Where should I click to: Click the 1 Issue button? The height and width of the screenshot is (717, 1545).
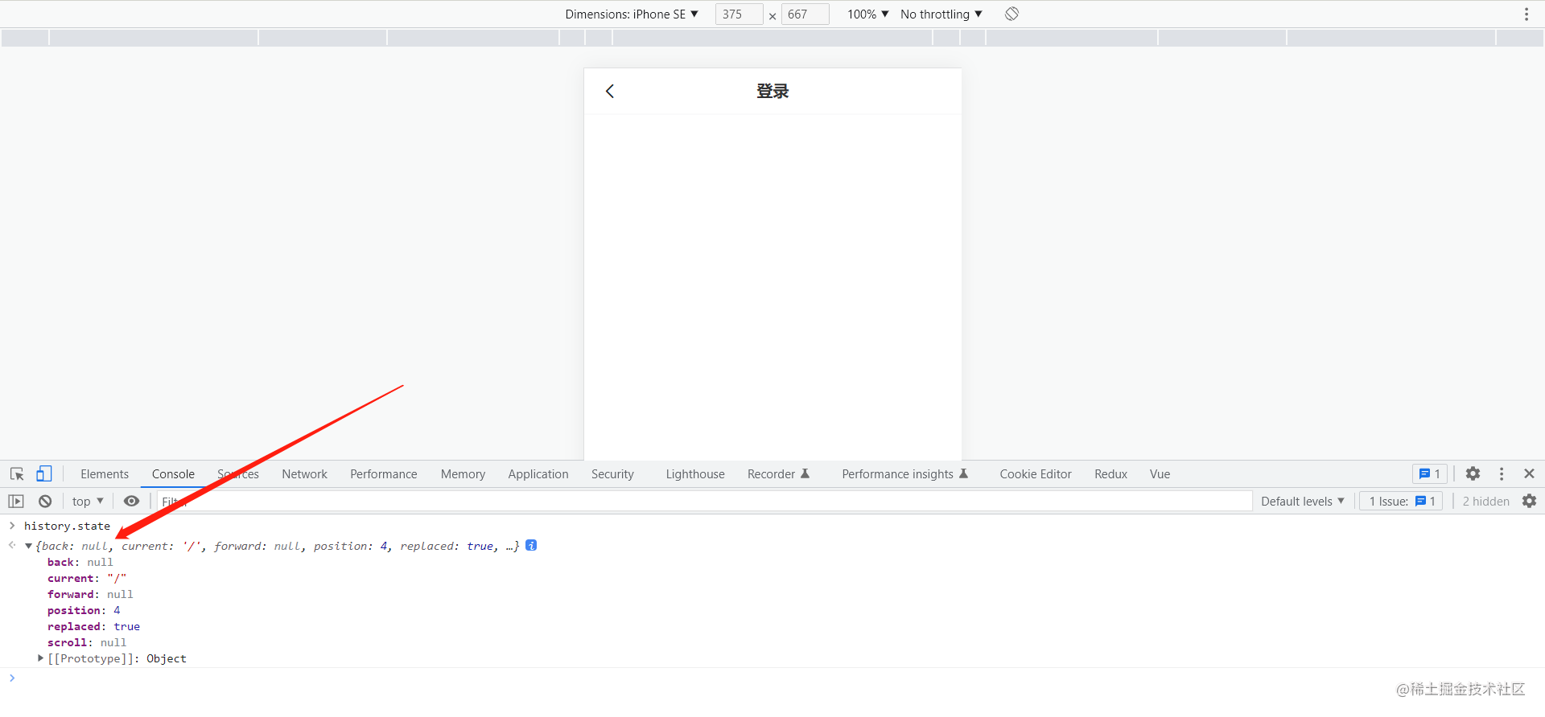pyautogui.click(x=1402, y=501)
